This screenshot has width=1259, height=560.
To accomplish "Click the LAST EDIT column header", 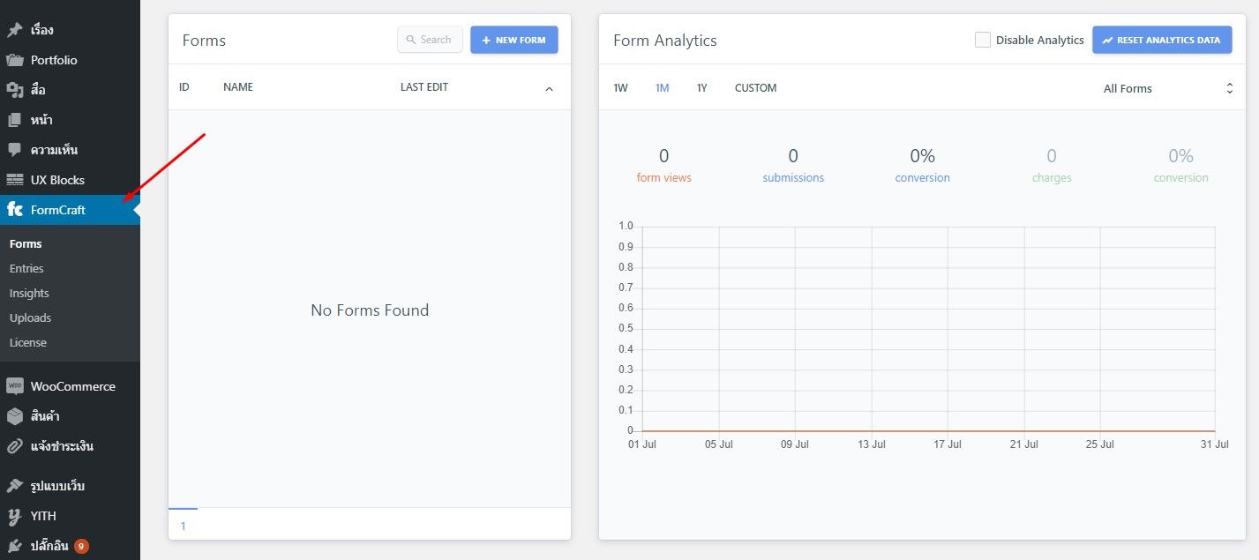I will (x=424, y=87).
